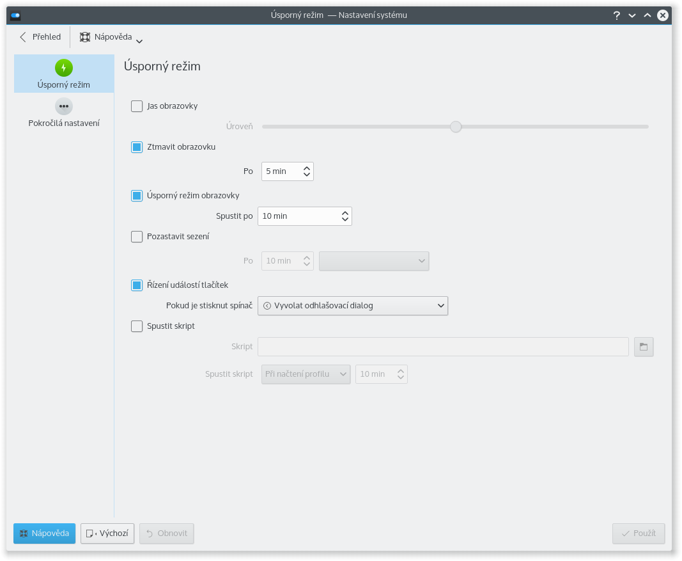
Task: Go back with the Přehled button
Action: point(40,38)
